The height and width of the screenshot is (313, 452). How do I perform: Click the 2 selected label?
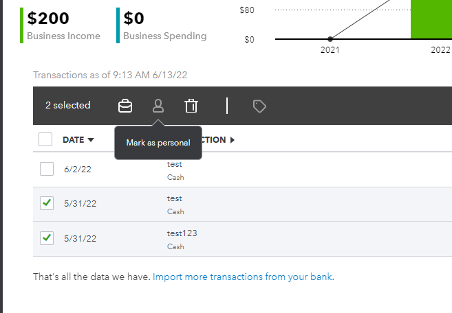click(68, 106)
